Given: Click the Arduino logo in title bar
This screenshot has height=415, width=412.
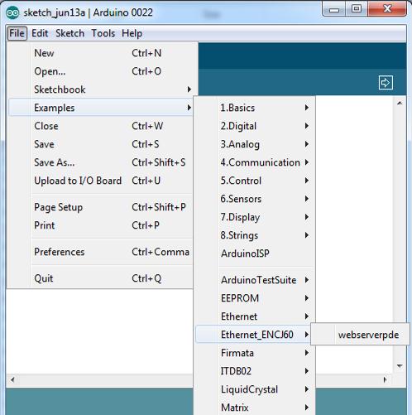Looking at the screenshot, I should (12, 12).
